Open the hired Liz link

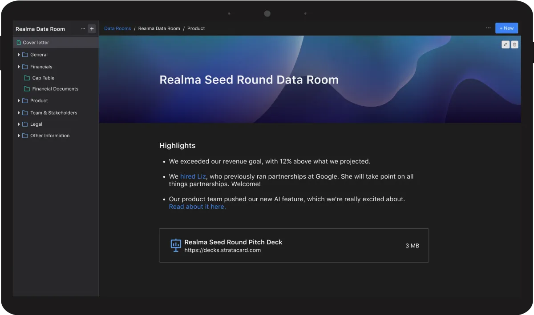coord(193,176)
